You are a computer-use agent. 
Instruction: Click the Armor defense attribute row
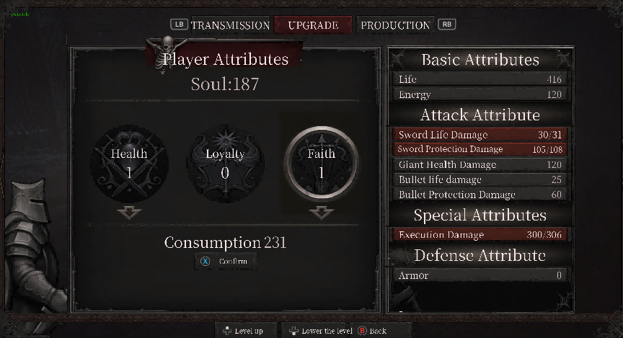(x=480, y=275)
